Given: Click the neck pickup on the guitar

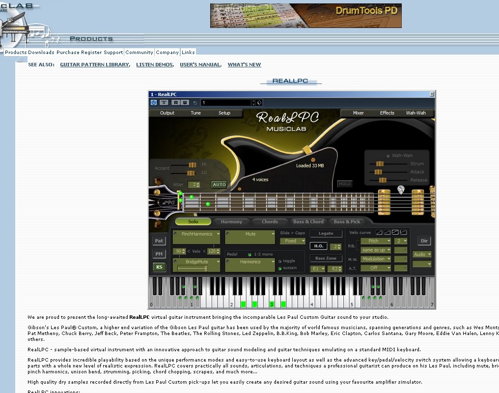Looking at the screenshot, I should point(384,202).
